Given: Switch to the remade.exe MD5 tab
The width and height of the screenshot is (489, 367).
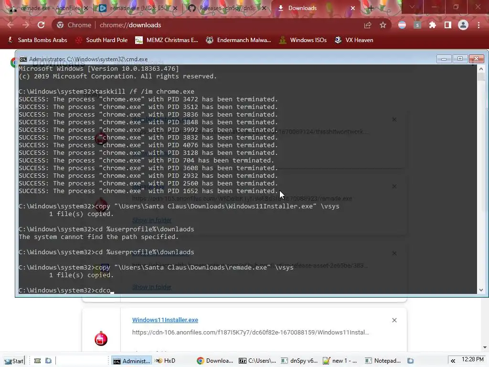Looking at the screenshot, I should (x=137, y=8).
